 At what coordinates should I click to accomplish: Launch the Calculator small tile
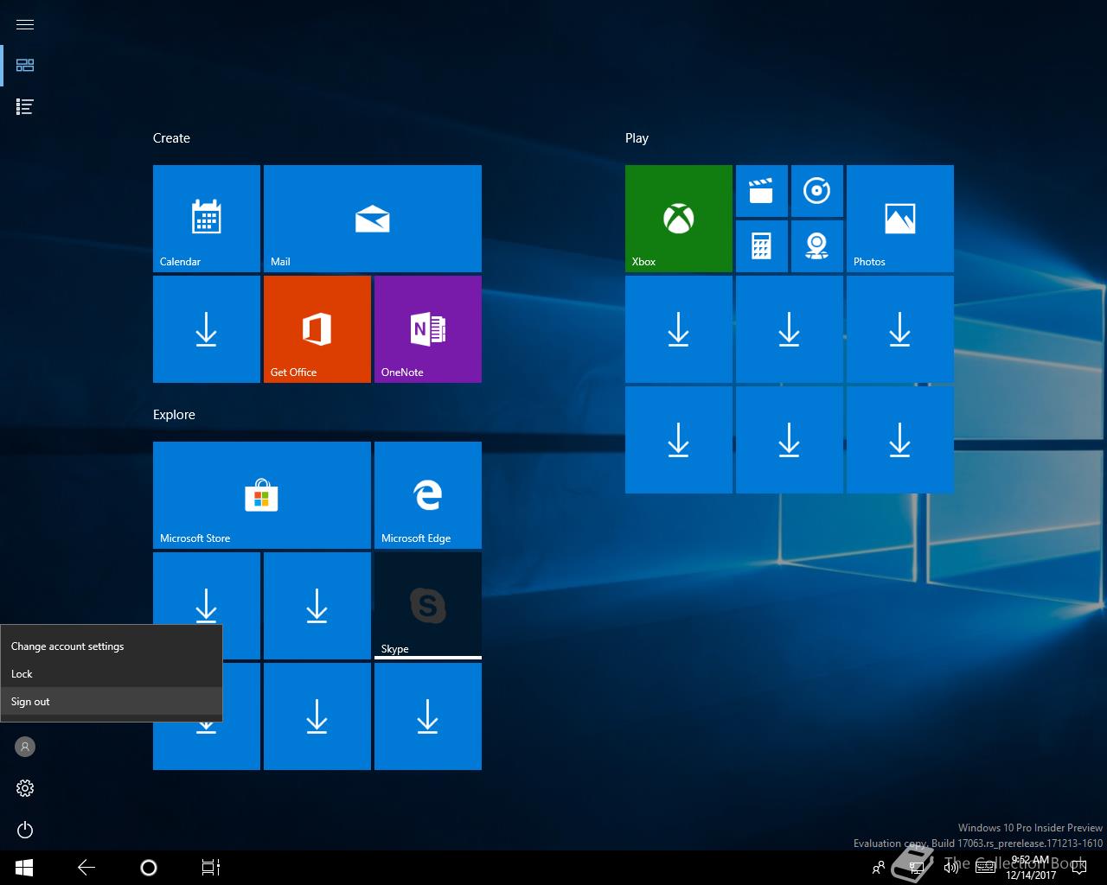[x=762, y=246]
